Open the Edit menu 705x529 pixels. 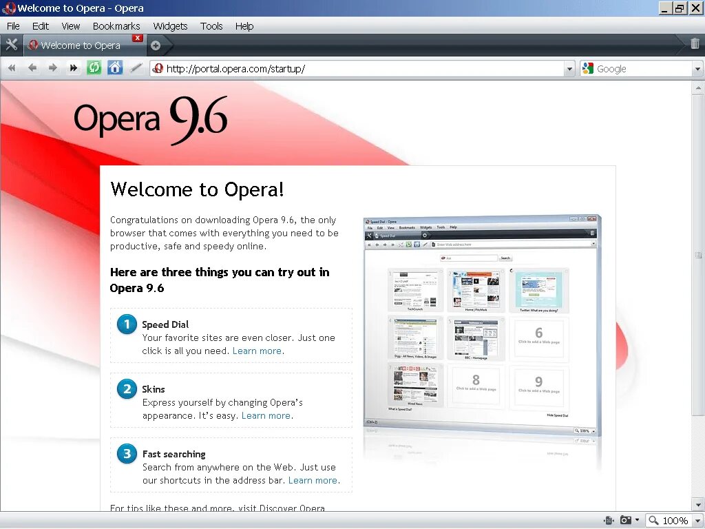point(41,26)
